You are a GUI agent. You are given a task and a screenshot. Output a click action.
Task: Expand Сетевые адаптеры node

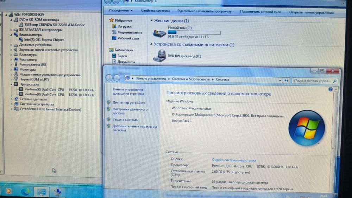click(x=11, y=99)
